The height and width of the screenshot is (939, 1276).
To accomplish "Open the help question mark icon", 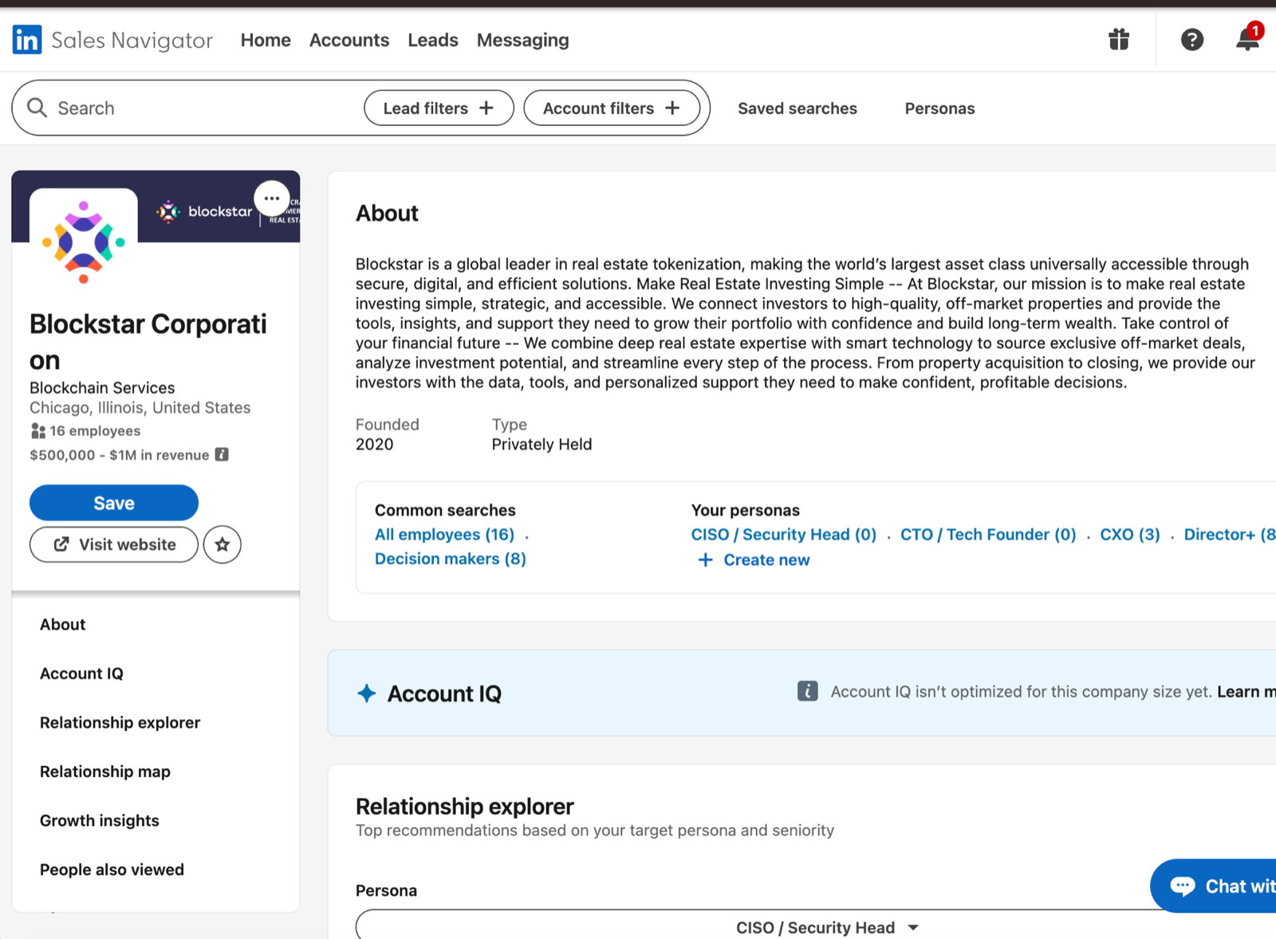I will pos(1191,39).
